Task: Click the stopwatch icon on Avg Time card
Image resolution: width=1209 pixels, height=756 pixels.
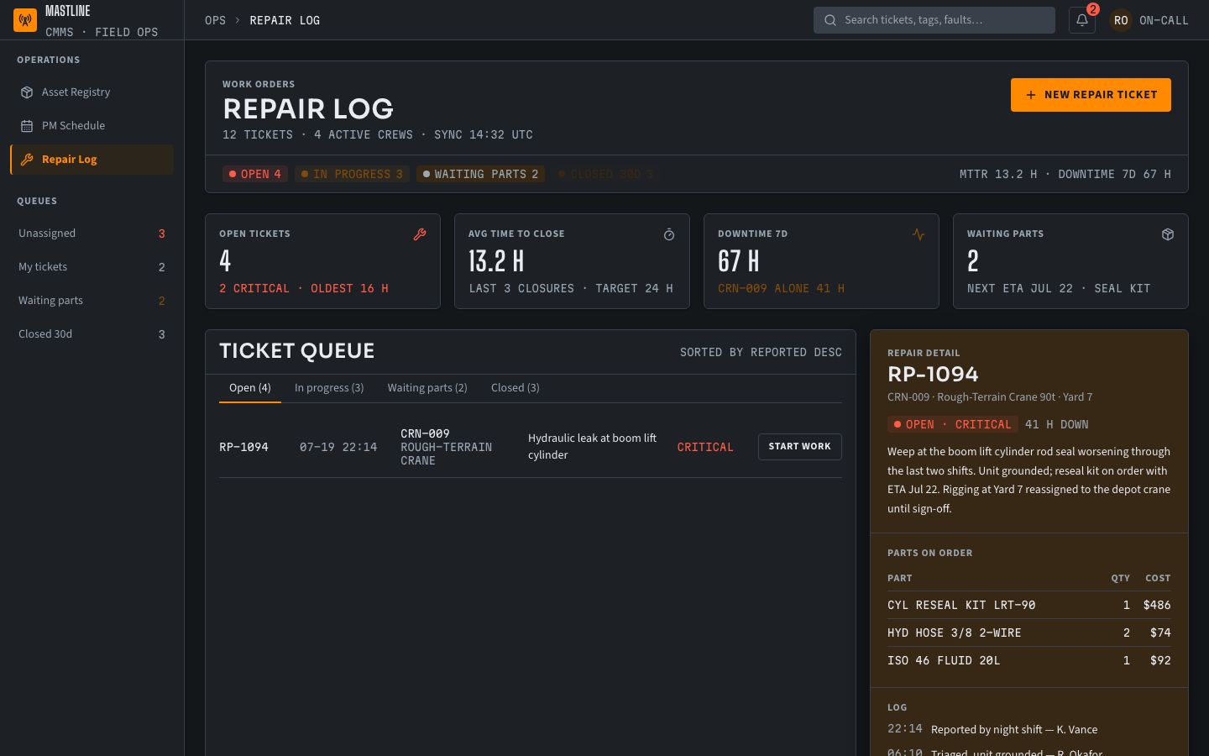Action: pos(669,235)
